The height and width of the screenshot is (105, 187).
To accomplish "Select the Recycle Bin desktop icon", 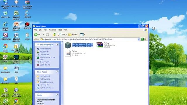I will [5, 15].
